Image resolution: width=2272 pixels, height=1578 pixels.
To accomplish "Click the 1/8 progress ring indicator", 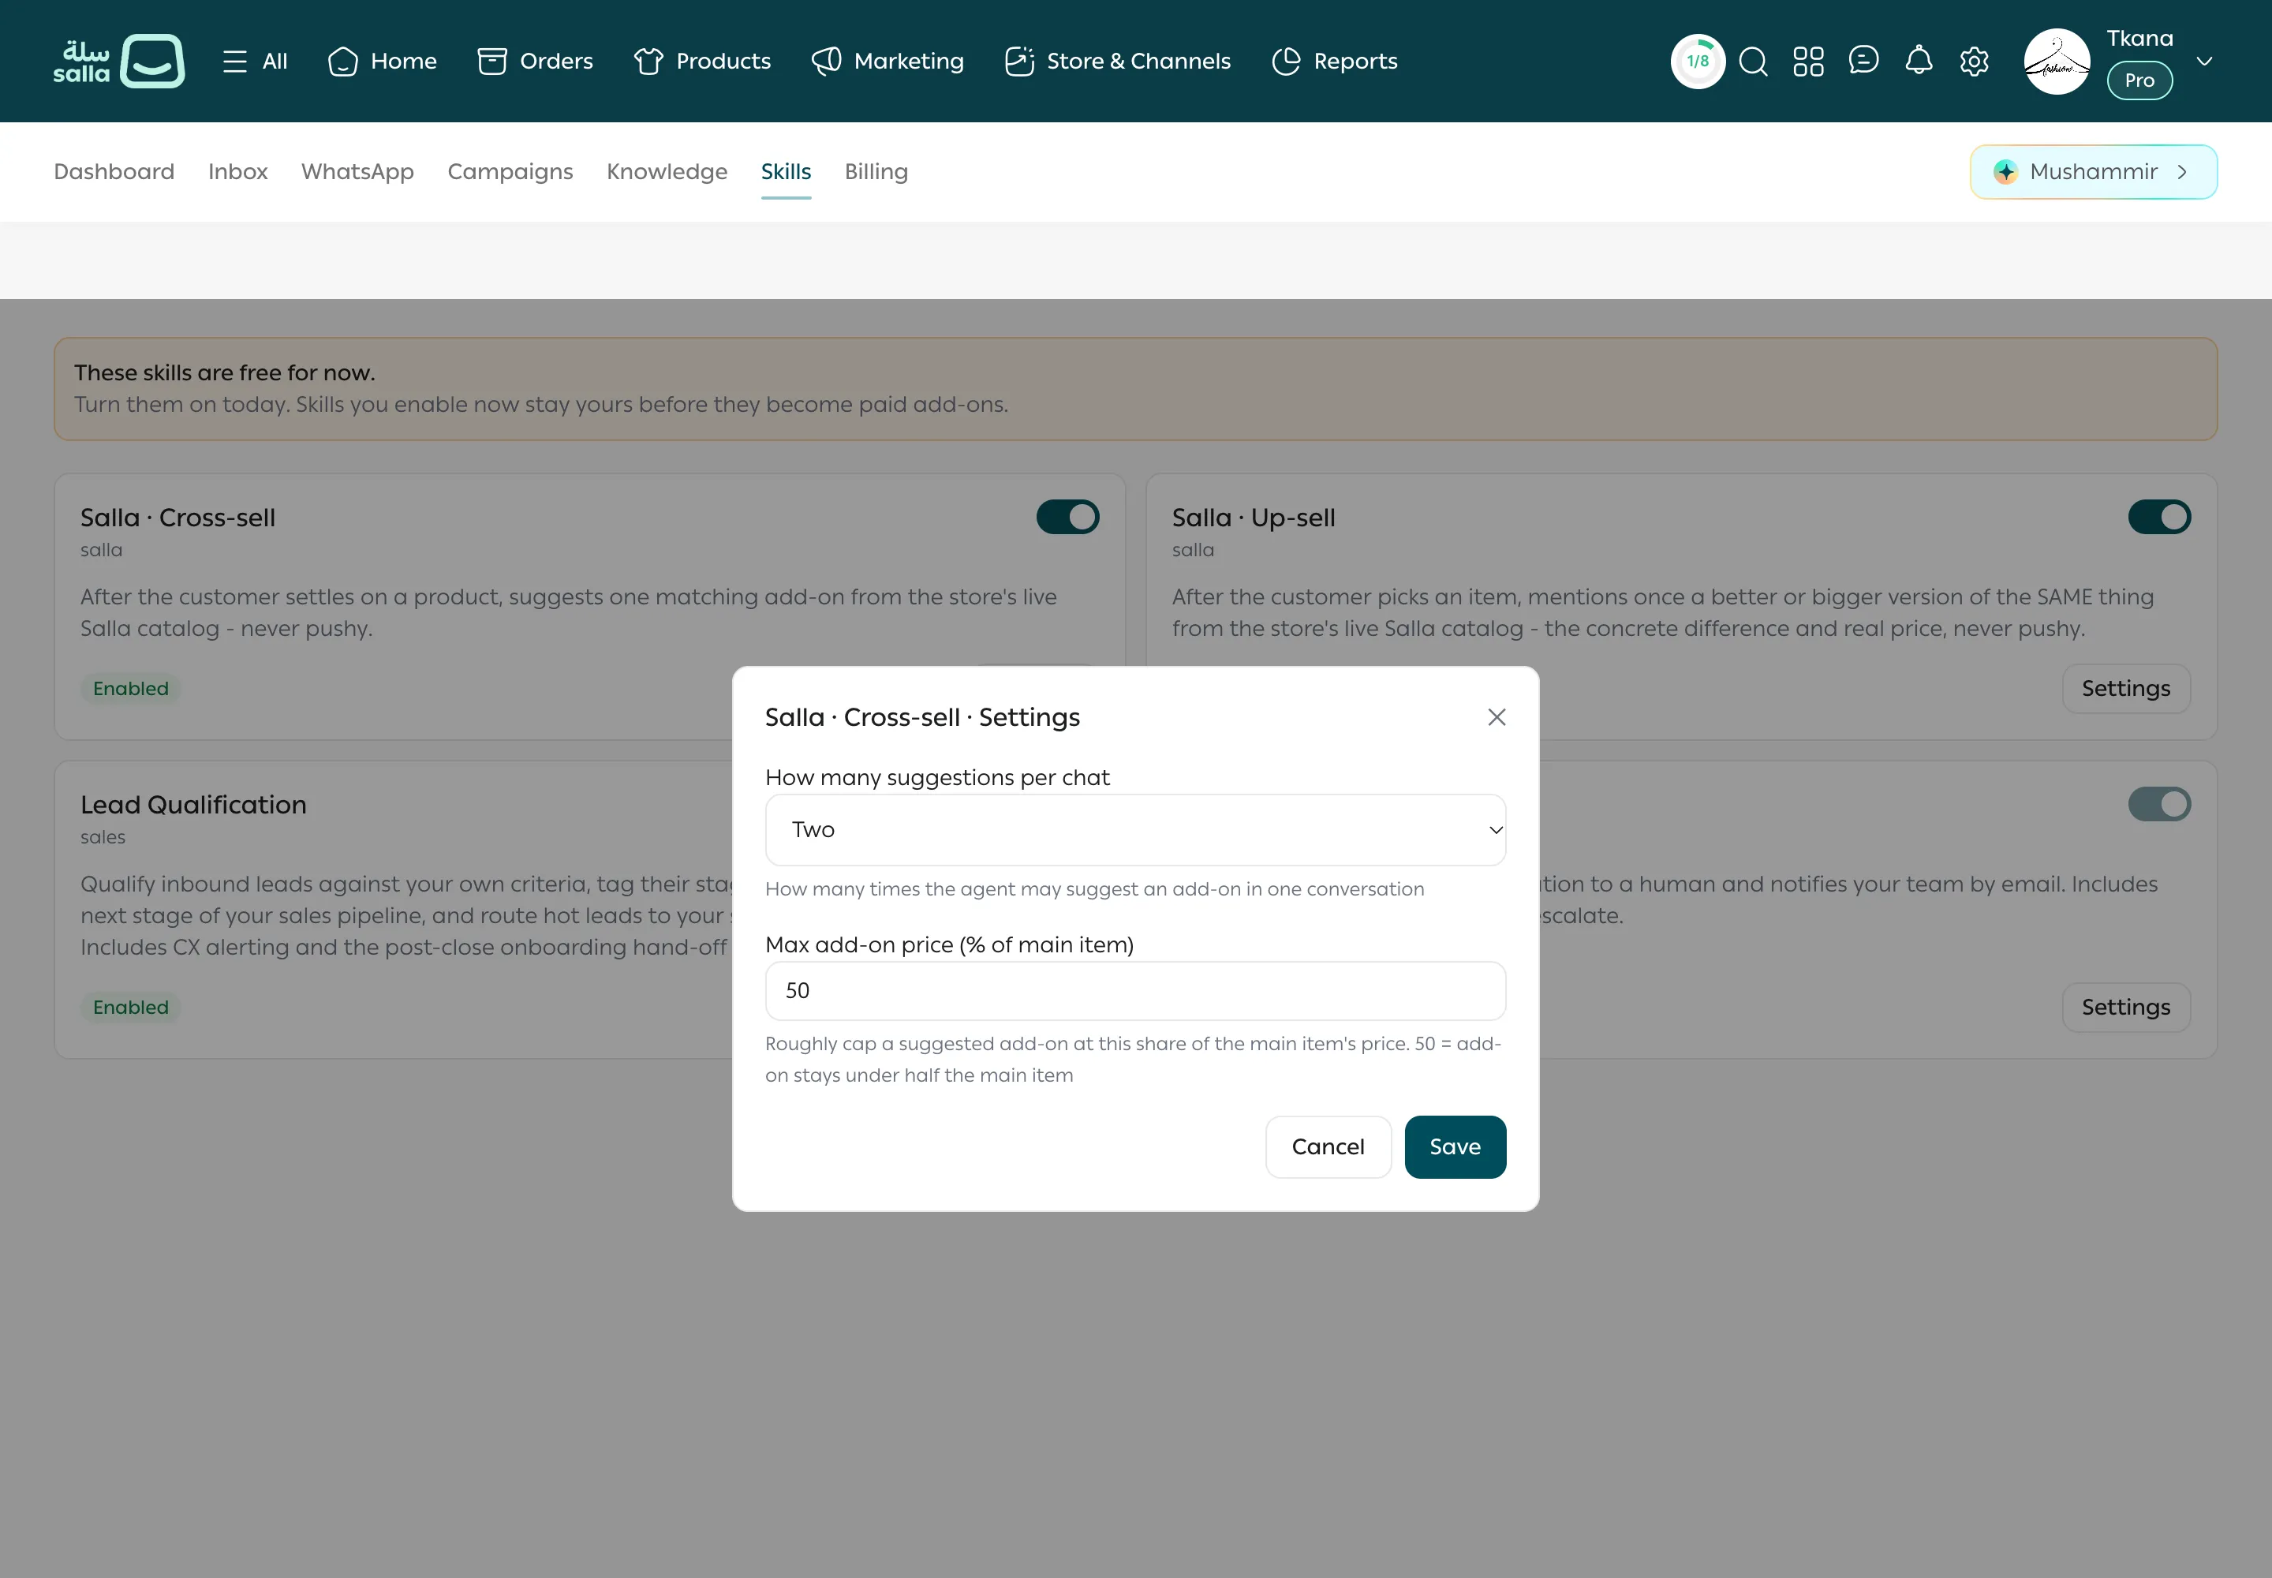I will (1698, 62).
